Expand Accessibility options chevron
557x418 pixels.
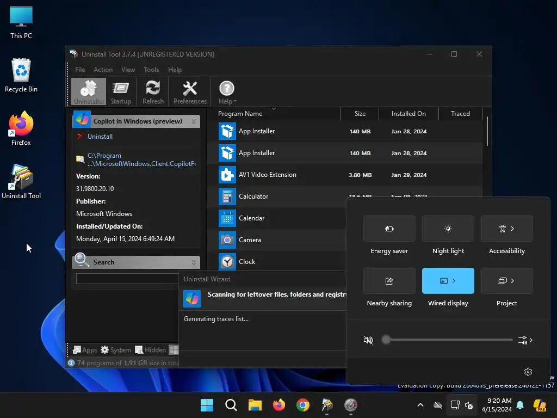point(512,229)
